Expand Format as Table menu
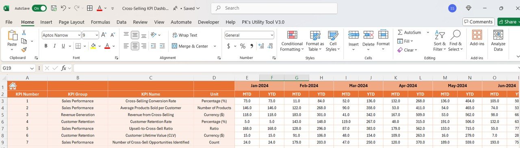Image resolution: width=520 pixels, height=148 pixels. click(315, 41)
